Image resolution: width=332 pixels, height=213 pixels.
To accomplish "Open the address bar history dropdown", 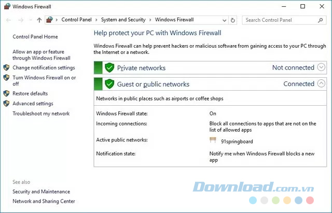I will click(x=224, y=20).
